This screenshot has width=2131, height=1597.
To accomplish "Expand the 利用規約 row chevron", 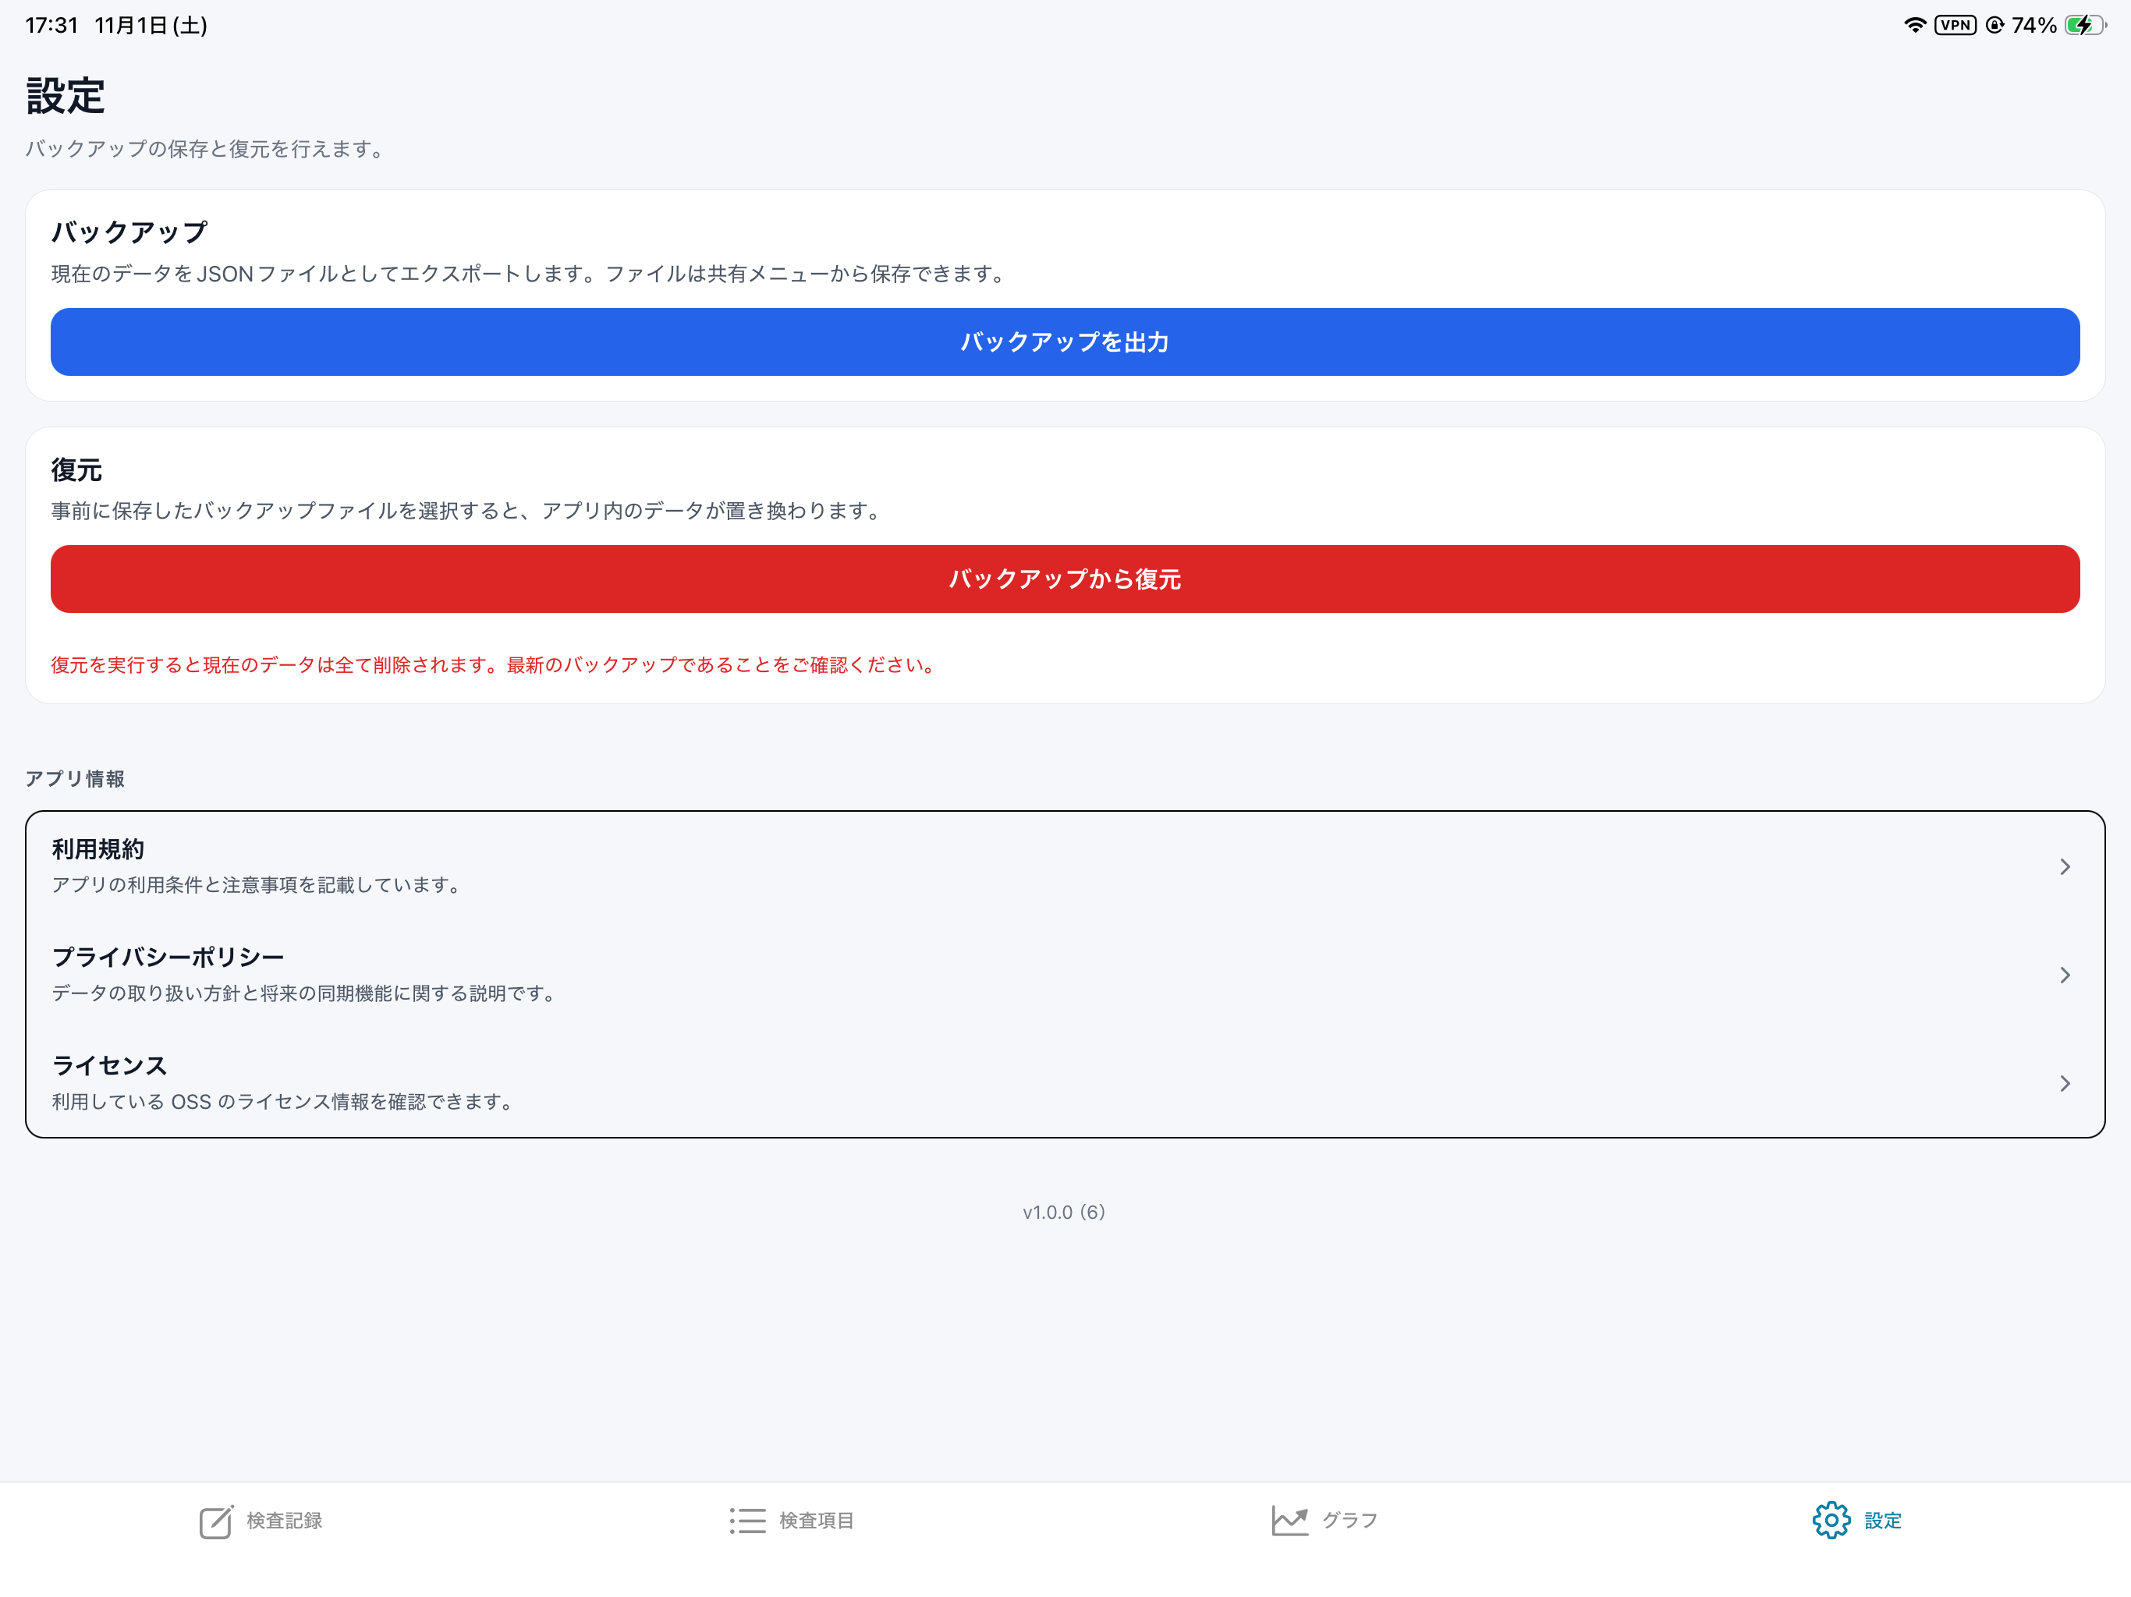I will coord(2065,867).
